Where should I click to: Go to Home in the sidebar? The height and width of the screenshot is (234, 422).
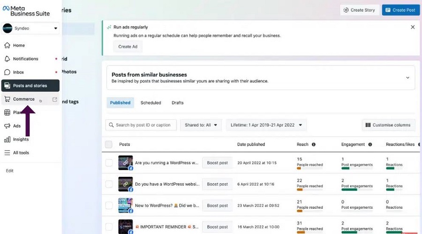click(30, 45)
